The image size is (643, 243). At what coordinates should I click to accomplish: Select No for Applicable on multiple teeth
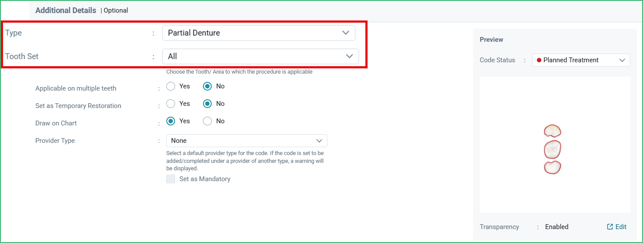click(208, 86)
